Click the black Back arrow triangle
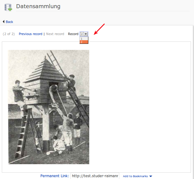This screenshot has height=179, width=194. (4, 22)
